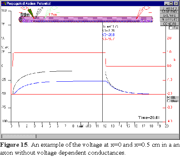Viewport: 180px width, 157px height.
Task: Select the black dashed recording electrode
Action: (x=39, y=12)
